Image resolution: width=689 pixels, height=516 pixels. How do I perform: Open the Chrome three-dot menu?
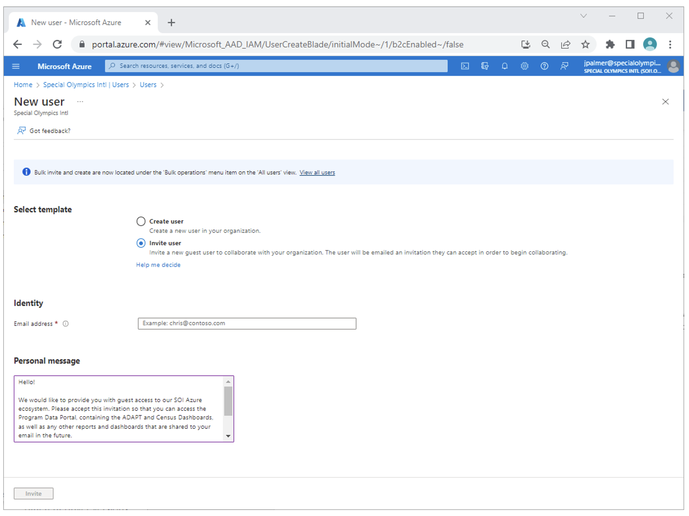pyautogui.click(x=670, y=44)
